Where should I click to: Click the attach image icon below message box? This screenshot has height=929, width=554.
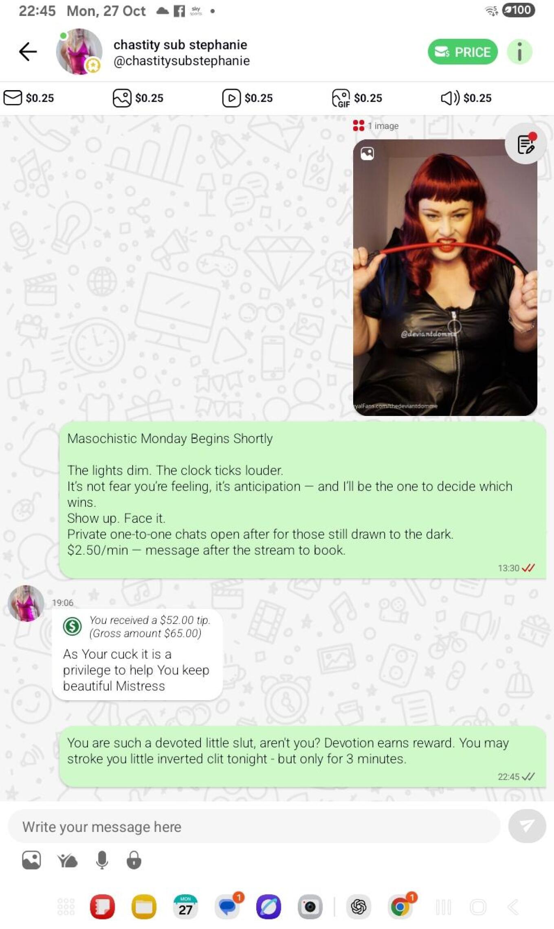pos(31,860)
